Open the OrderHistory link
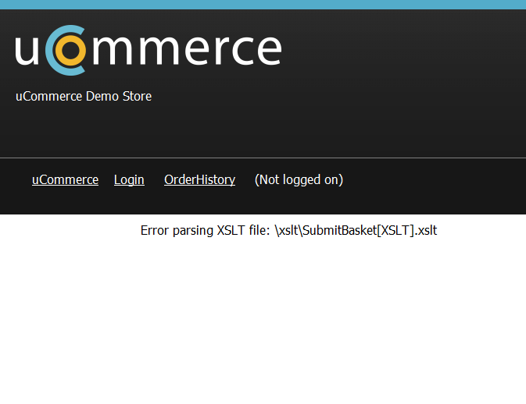The height and width of the screenshot is (404, 526). click(199, 179)
